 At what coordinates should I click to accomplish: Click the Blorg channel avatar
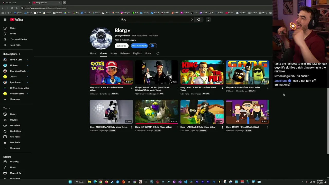(x=101, y=38)
